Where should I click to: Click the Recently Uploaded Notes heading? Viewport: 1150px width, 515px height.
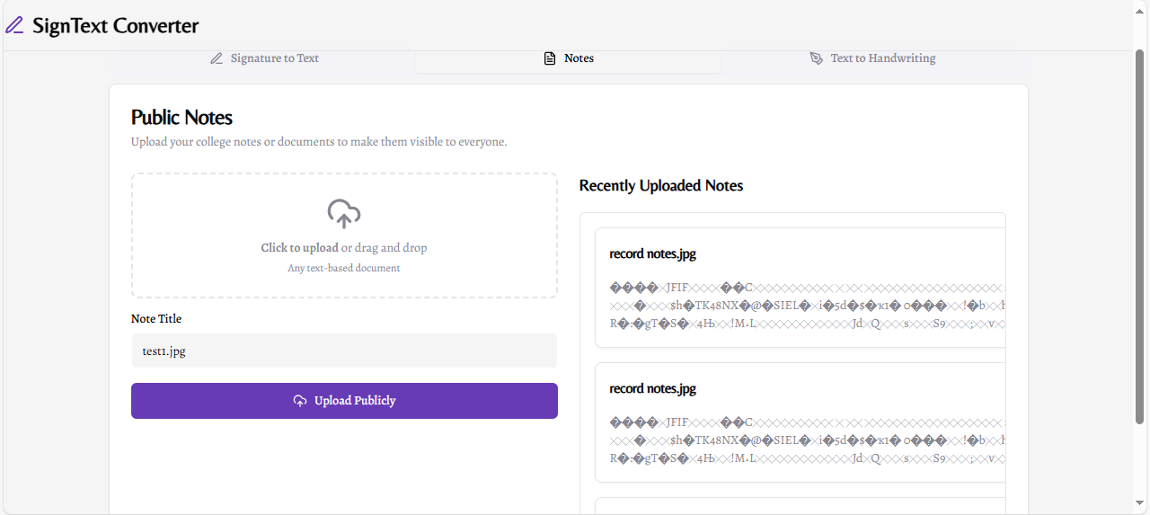pyautogui.click(x=661, y=186)
